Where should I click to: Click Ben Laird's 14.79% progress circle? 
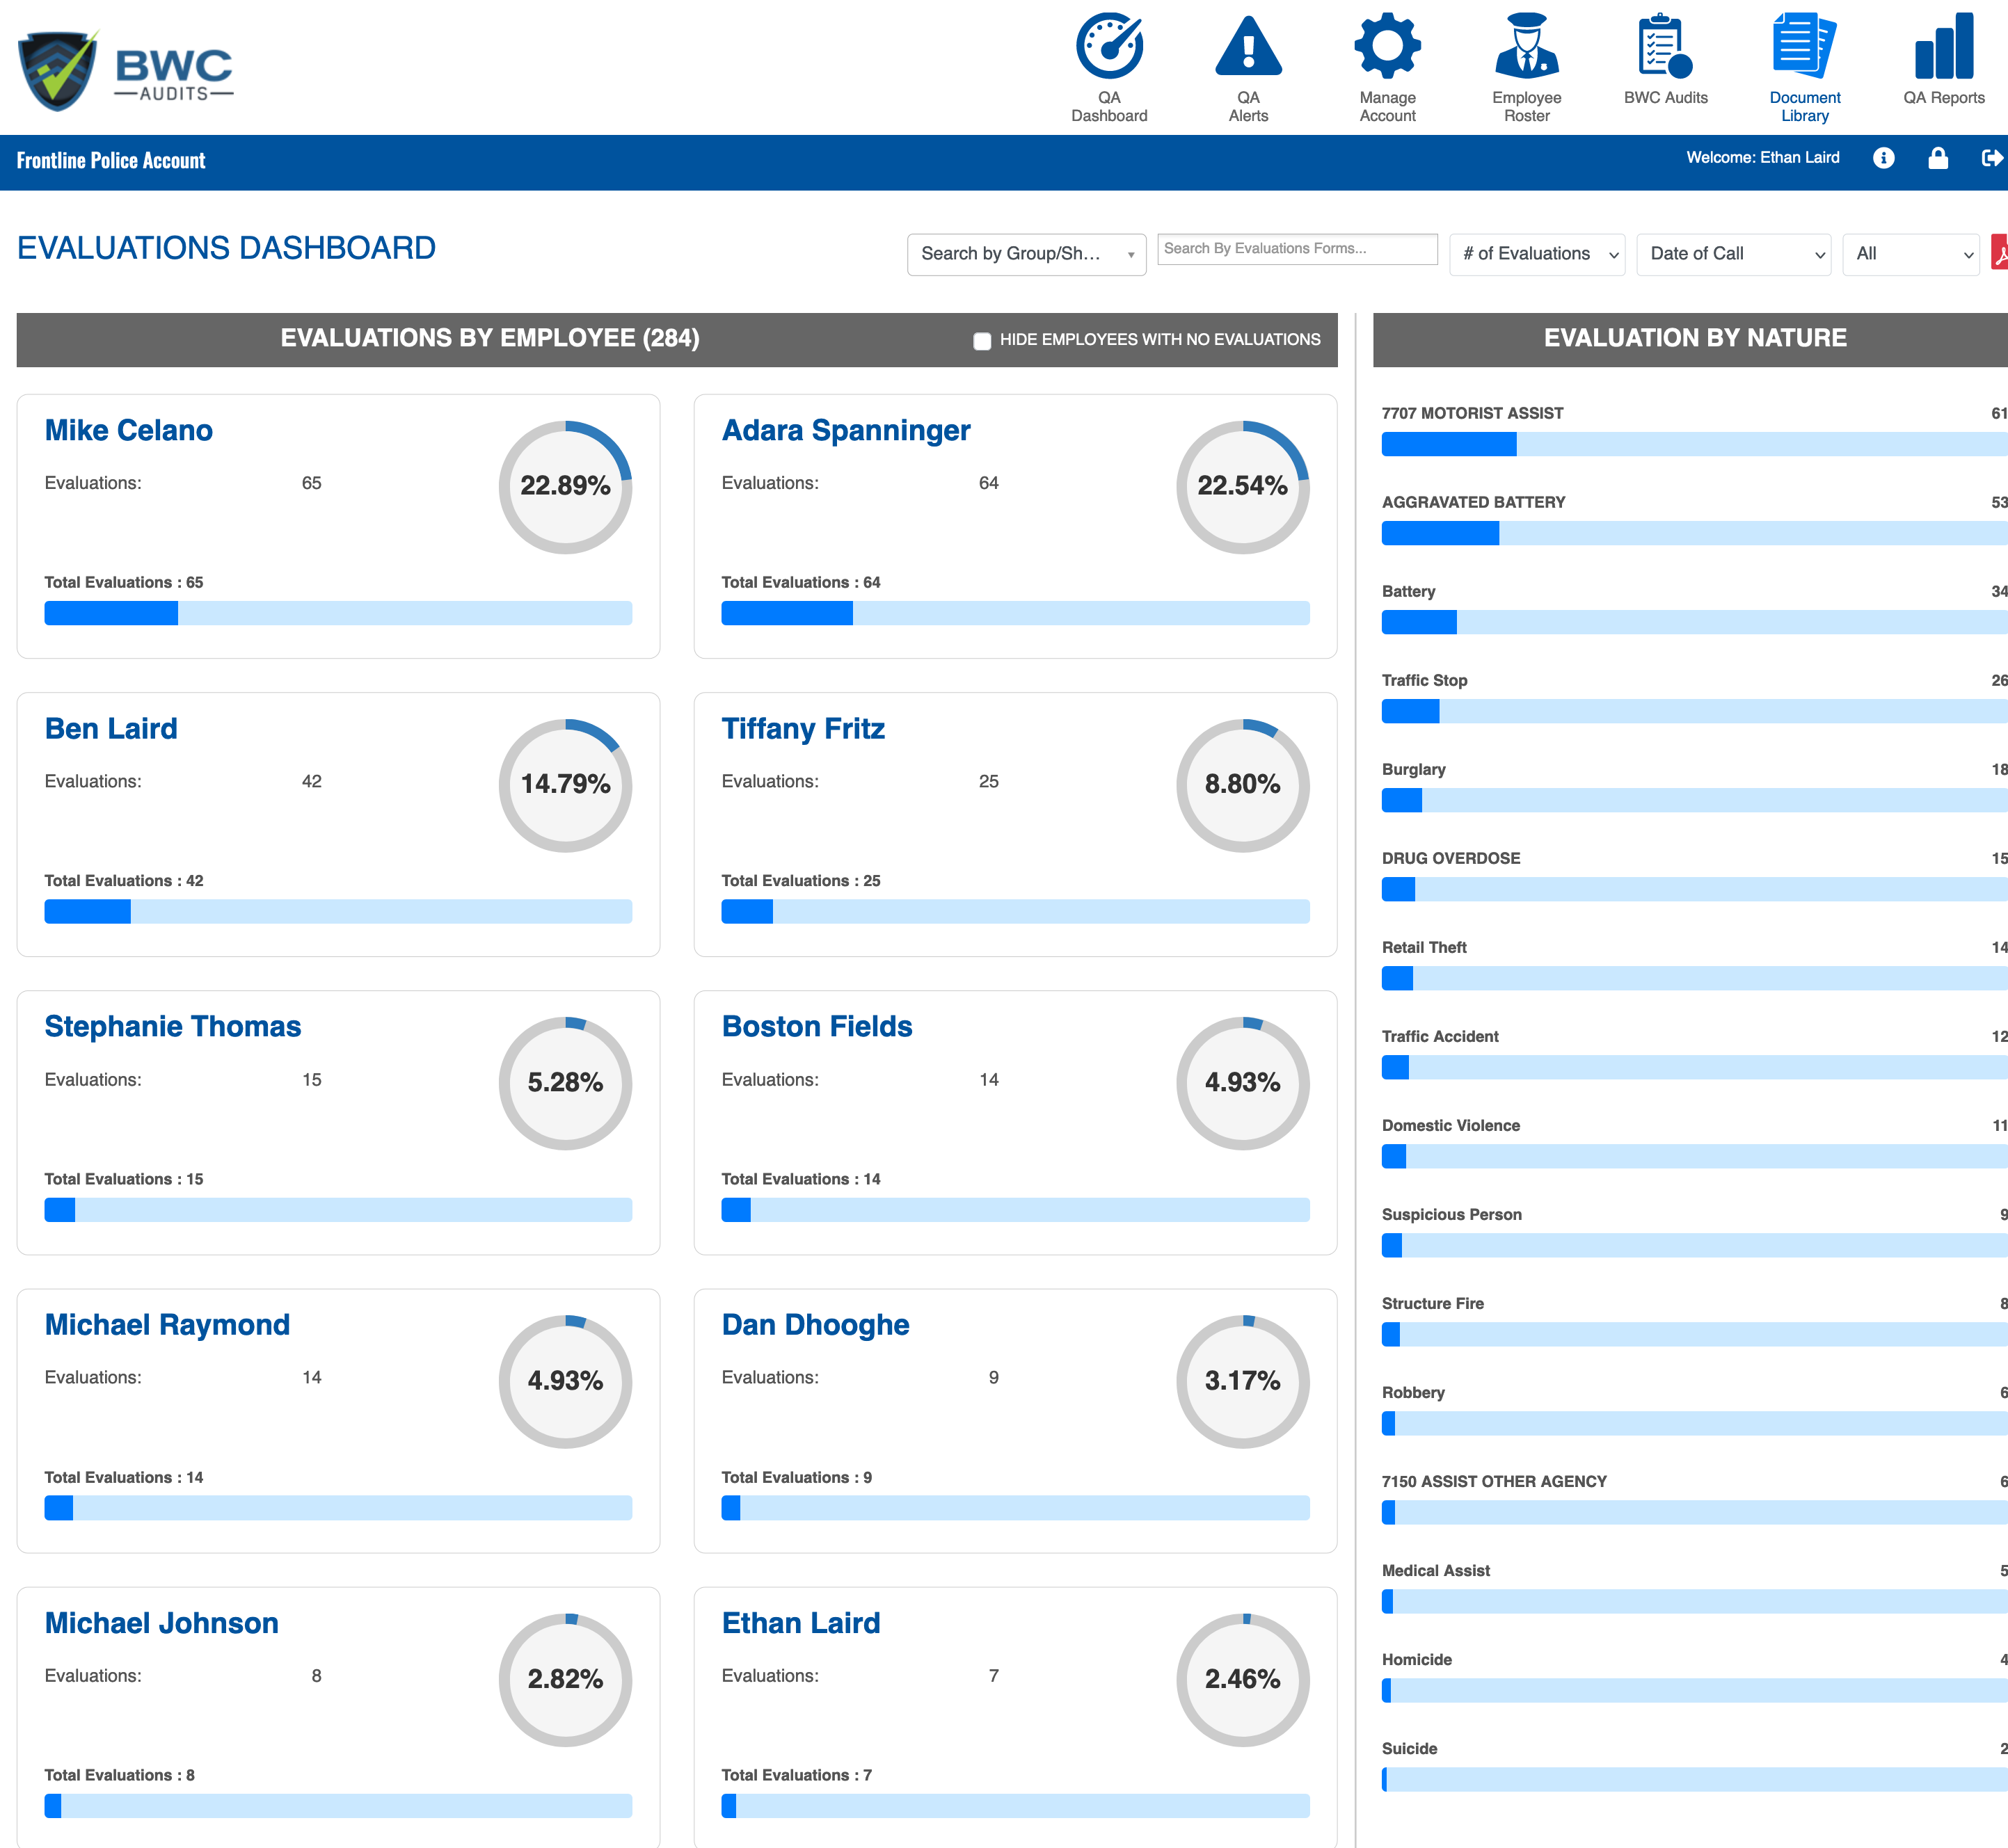[x=565, y=785]
